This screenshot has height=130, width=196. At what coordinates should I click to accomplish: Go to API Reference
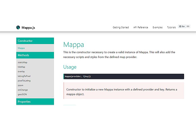(141, 27)
